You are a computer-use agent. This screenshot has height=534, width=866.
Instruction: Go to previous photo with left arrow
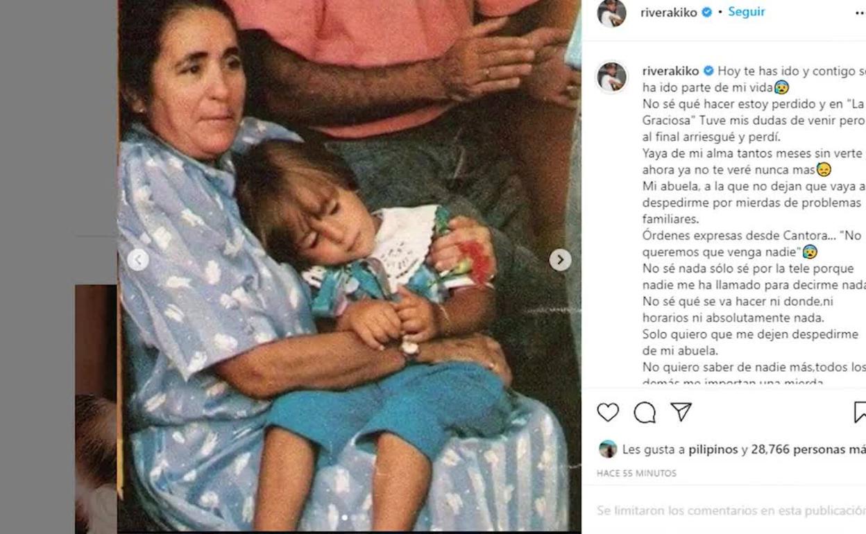point(137,260)
